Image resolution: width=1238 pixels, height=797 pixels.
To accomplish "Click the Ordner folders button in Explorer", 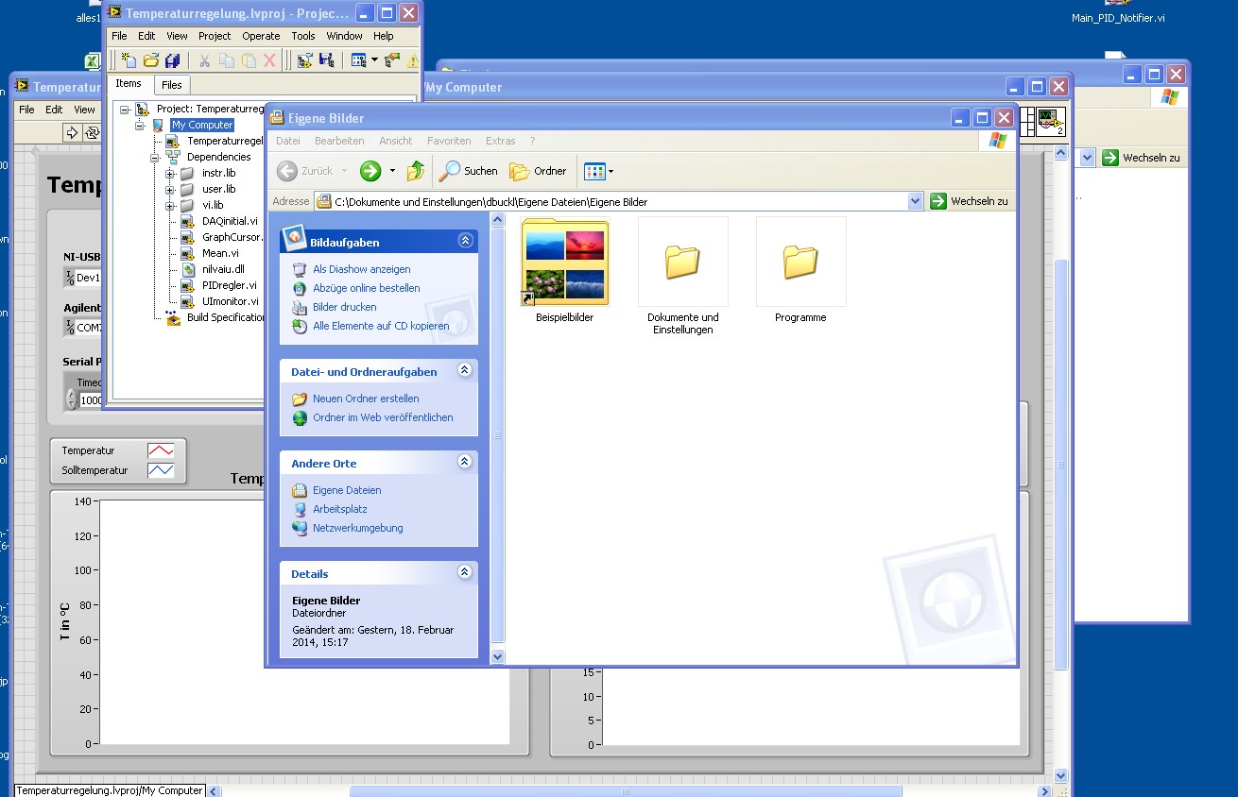I will 538,171.
